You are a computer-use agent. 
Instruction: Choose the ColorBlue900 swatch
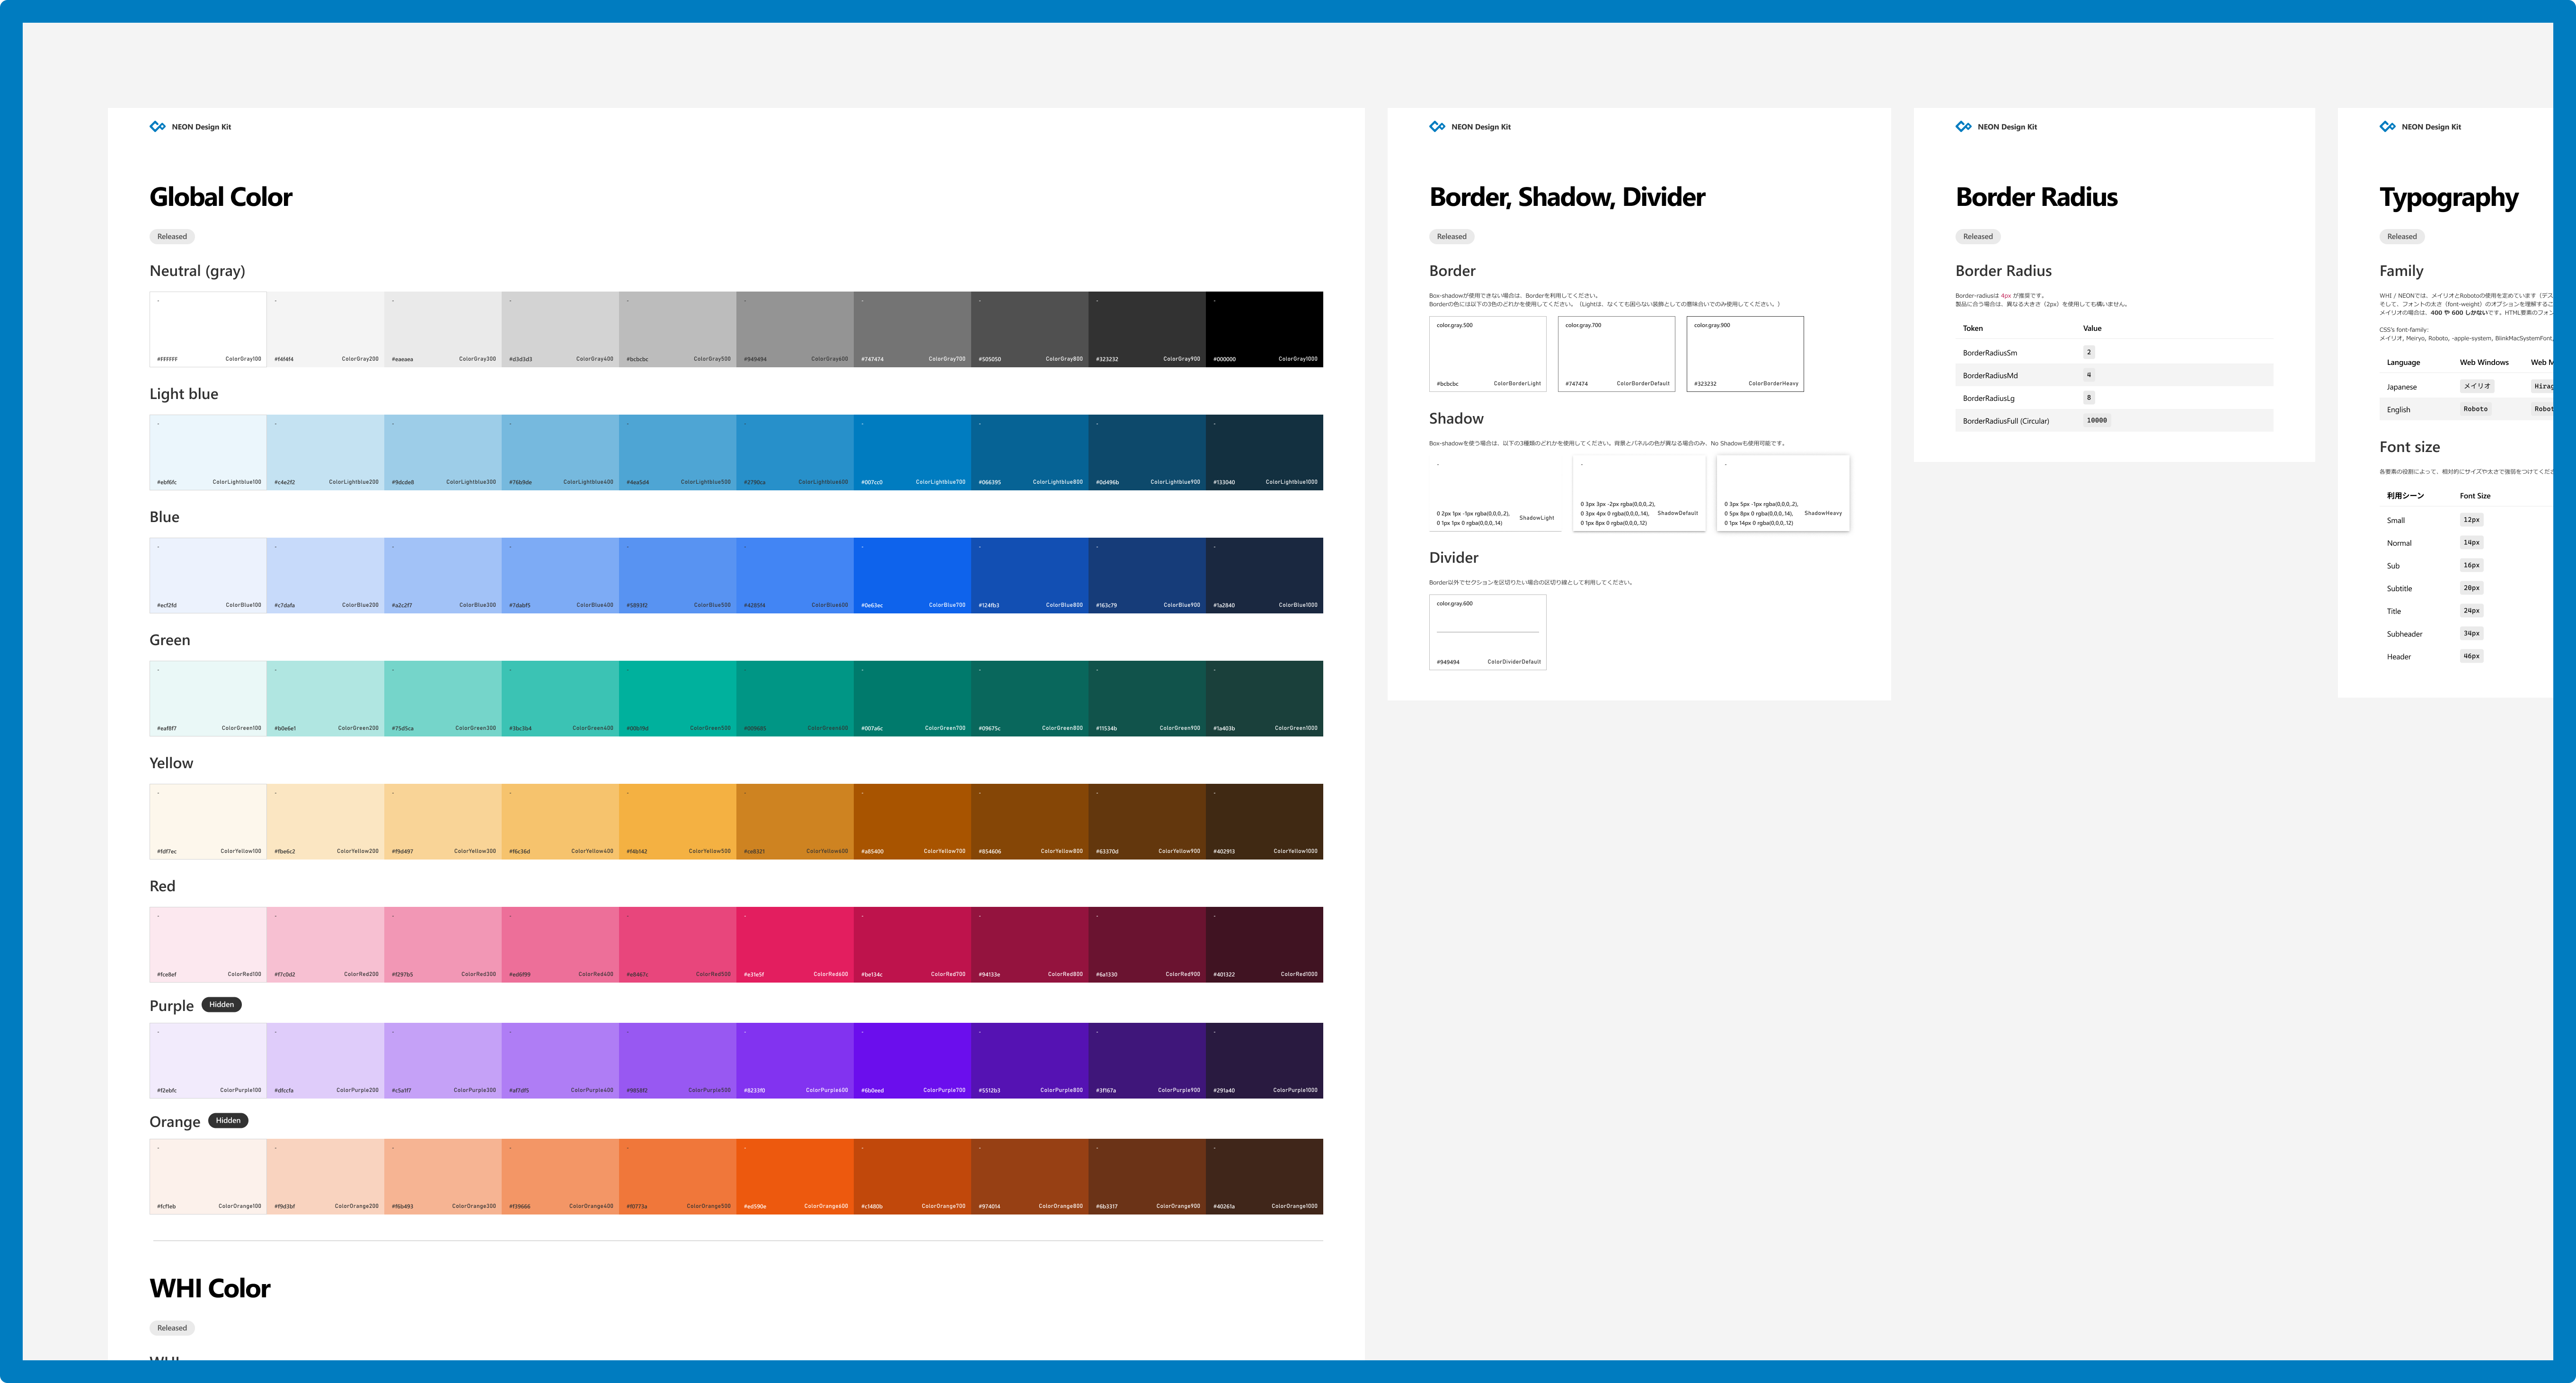[1147, 575]
